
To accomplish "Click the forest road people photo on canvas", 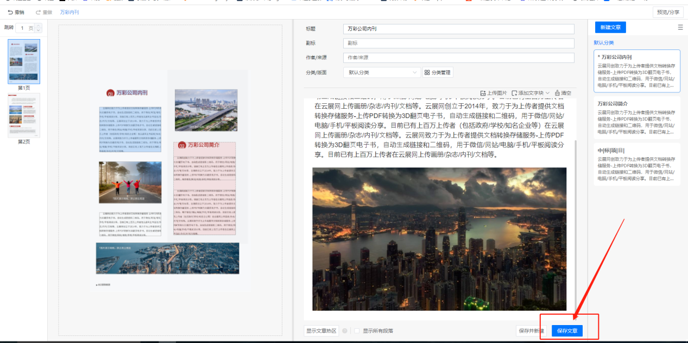I will [x=130, y=182].
